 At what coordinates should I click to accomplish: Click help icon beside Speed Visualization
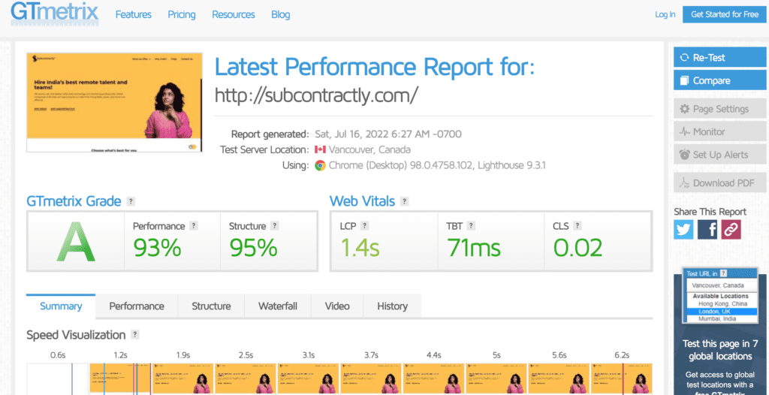tap(135, 335)
